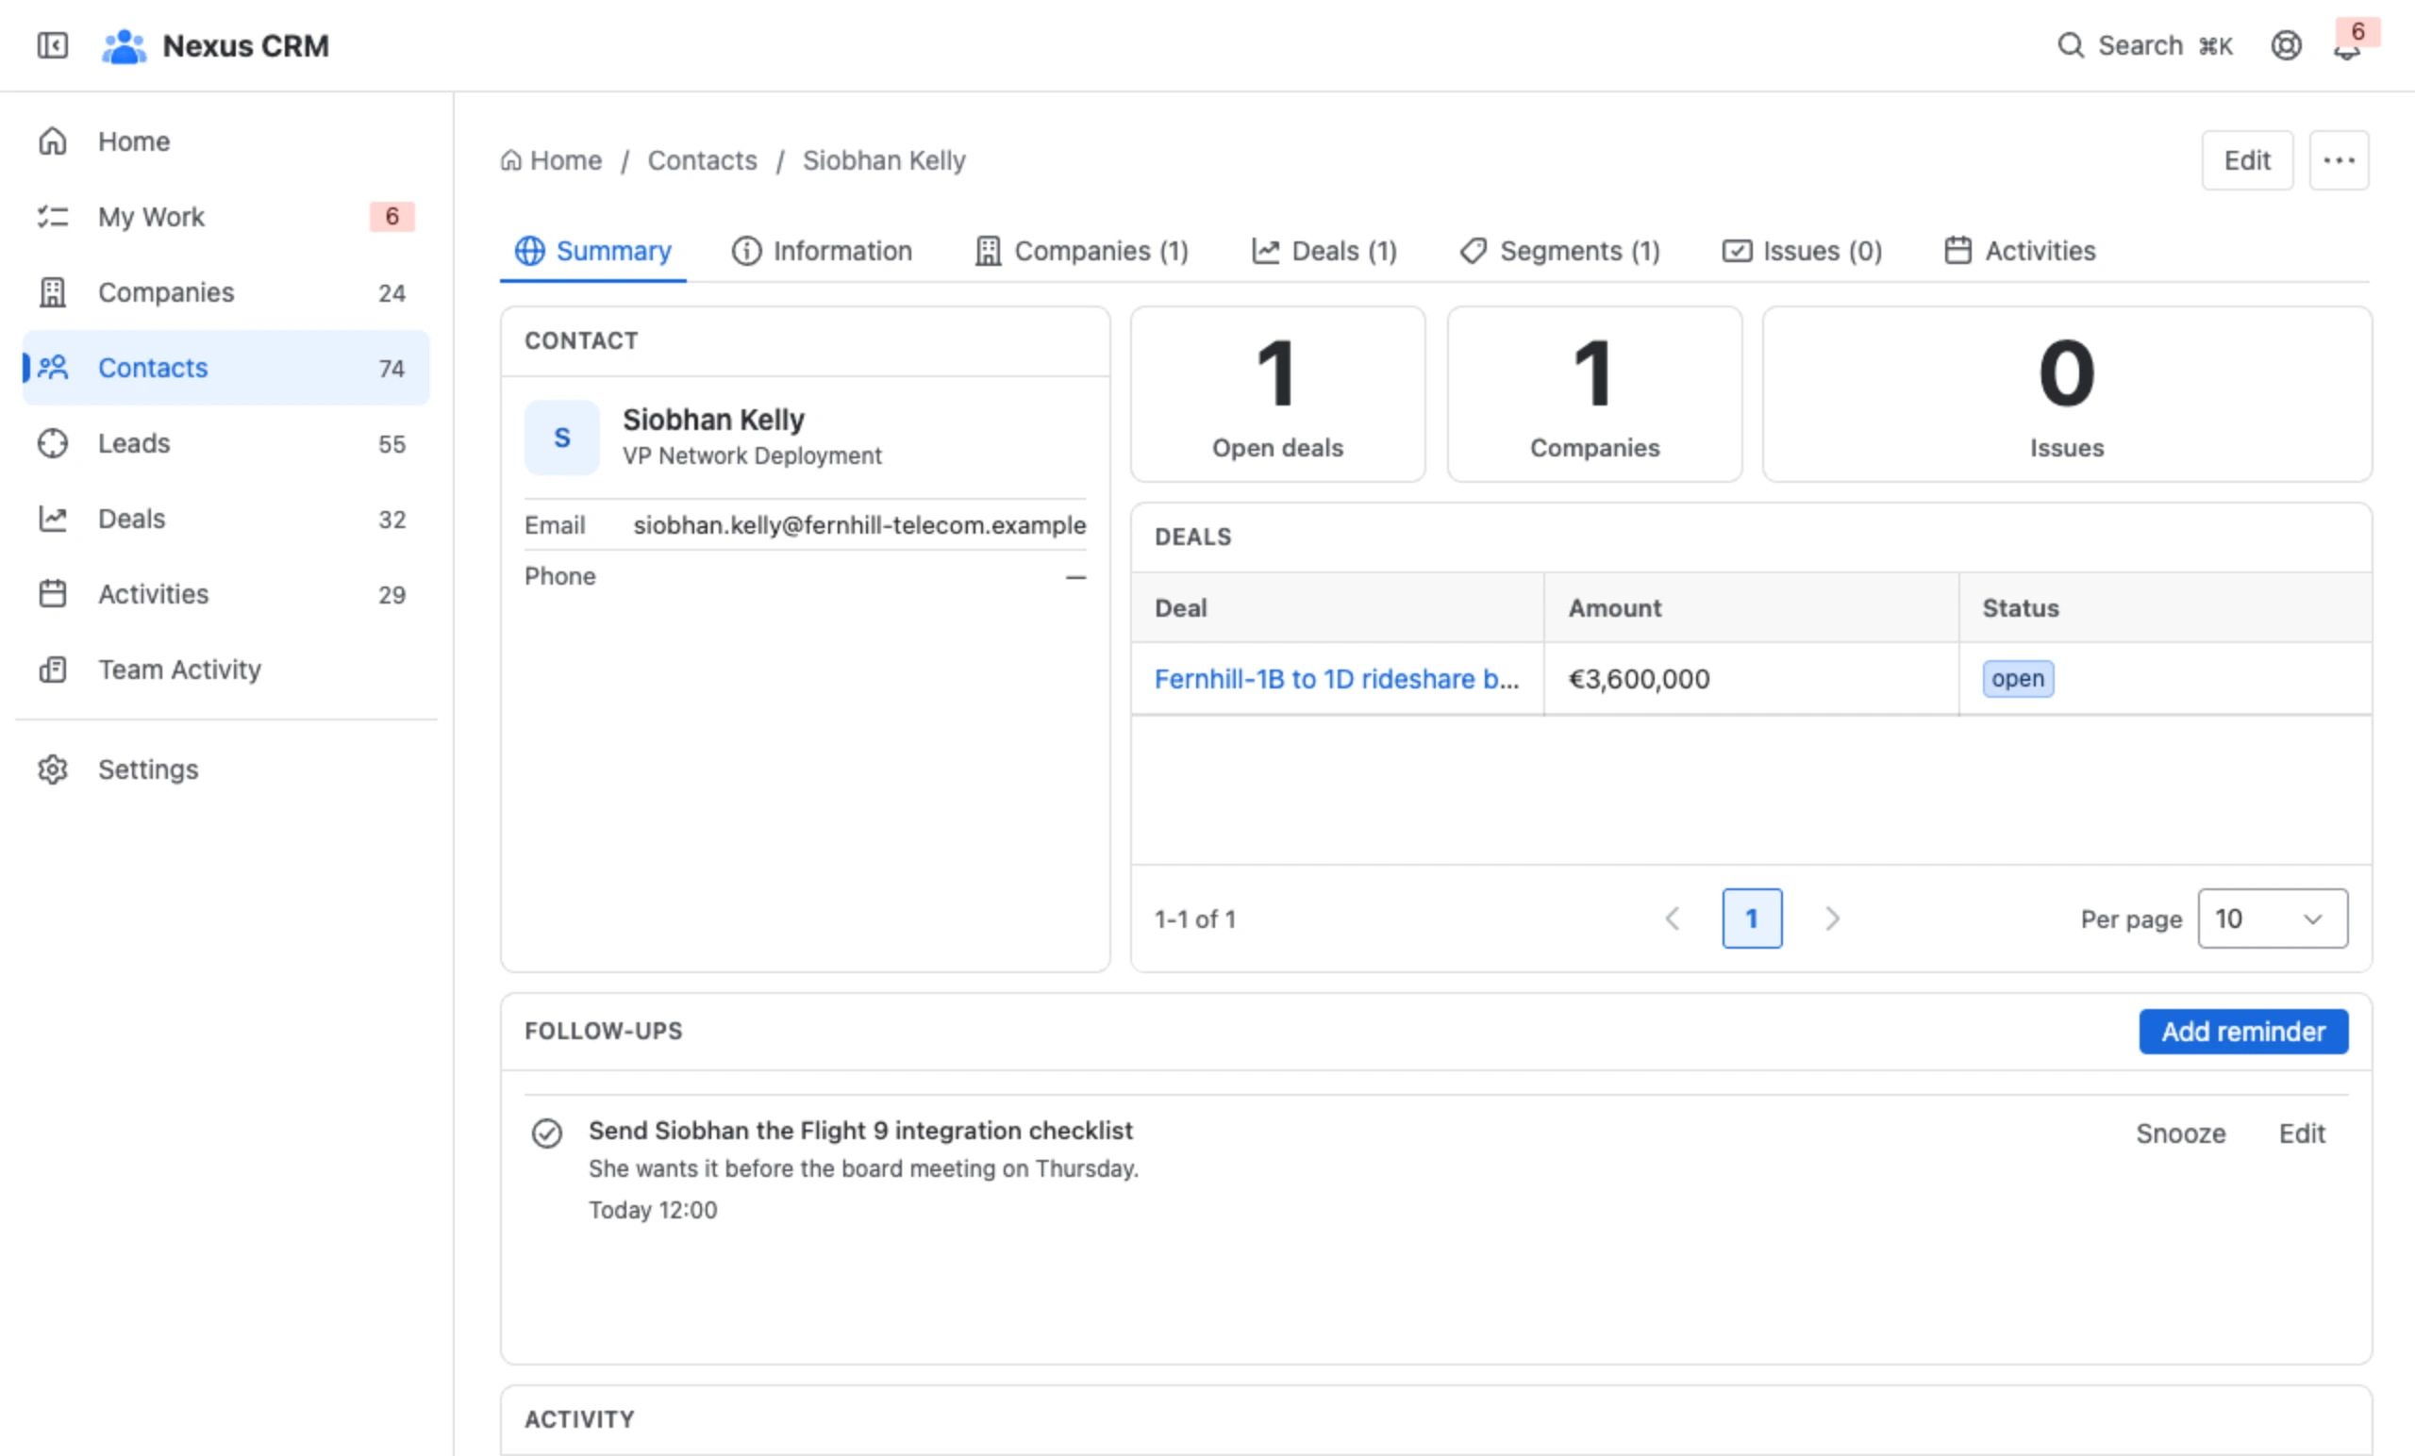The height and width of the screenshot is (1456, 2415).
Task: Select the Summary tab
Action: [593, 251]
